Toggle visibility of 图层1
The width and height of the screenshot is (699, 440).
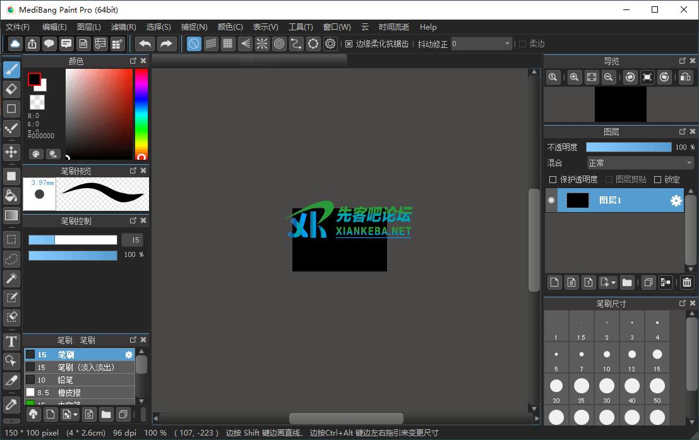551,200
